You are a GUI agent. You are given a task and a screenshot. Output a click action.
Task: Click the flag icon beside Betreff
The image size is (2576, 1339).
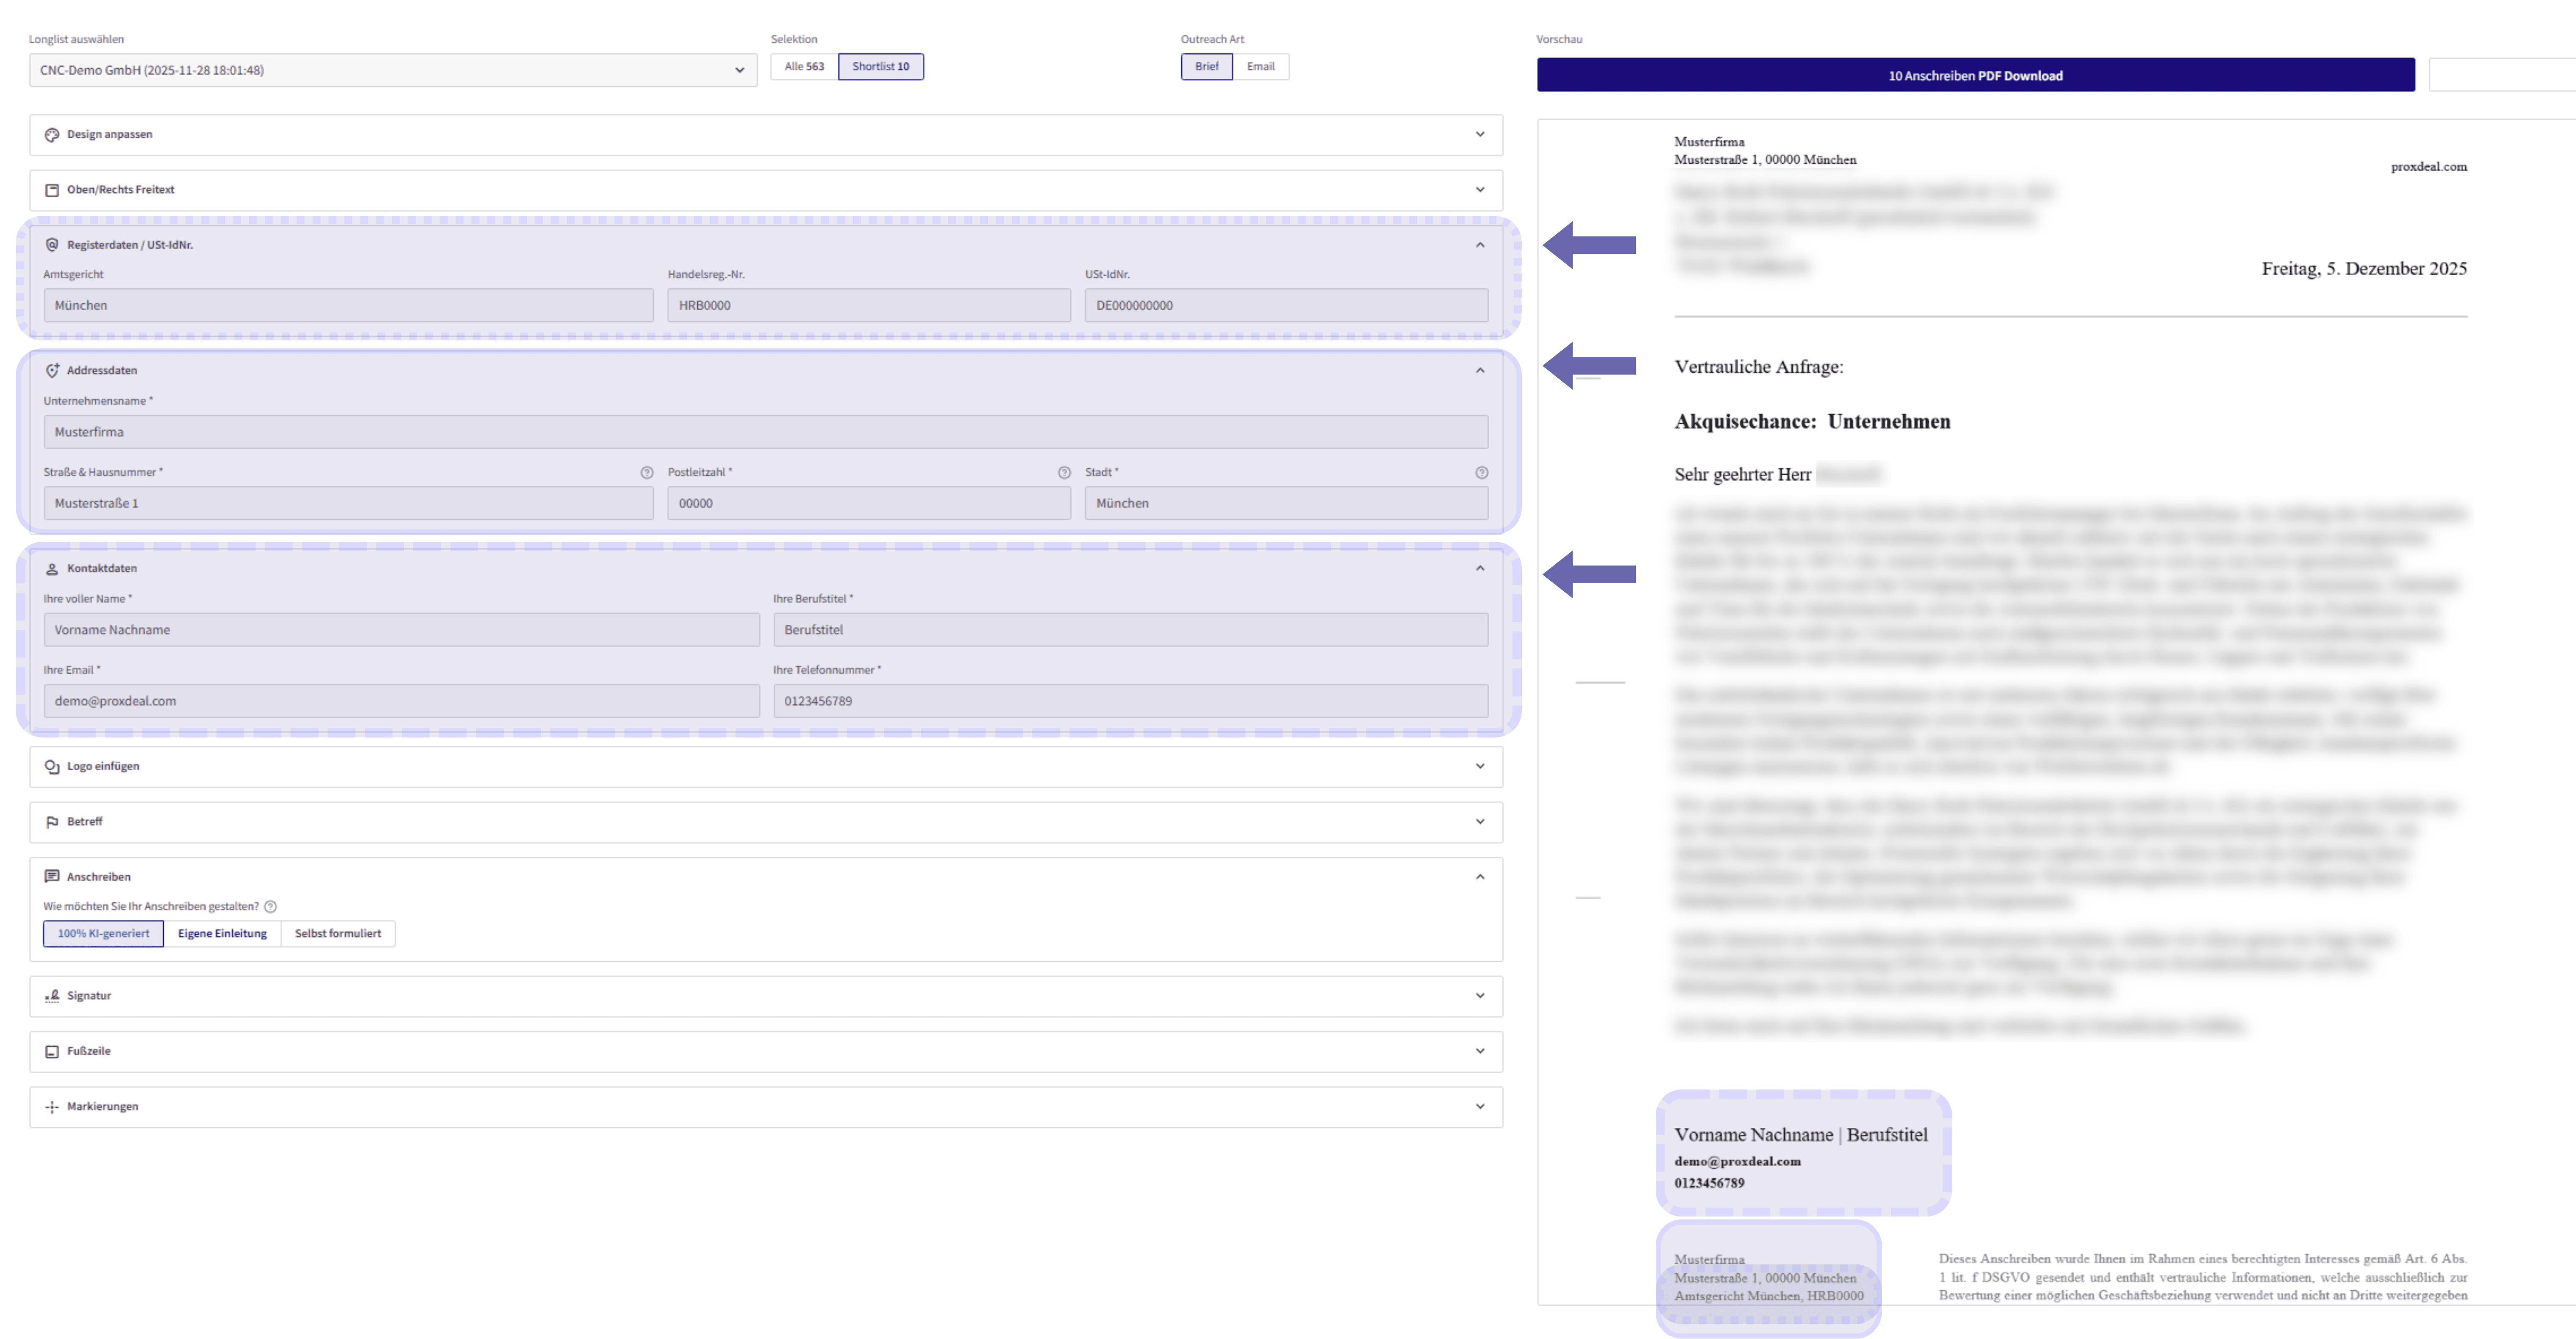[x=52, y=822]
